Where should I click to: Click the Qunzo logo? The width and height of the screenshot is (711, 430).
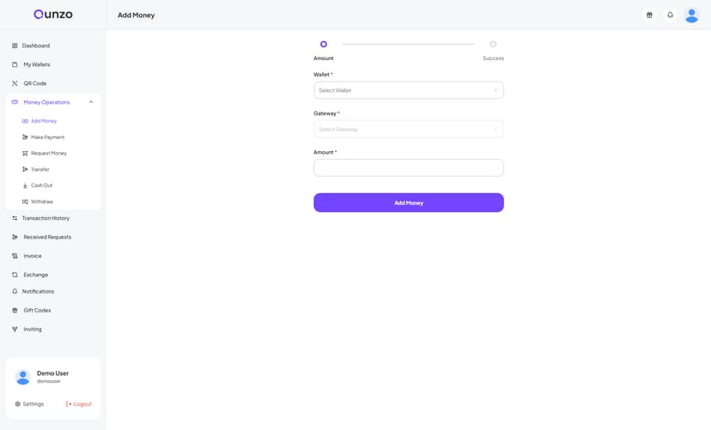53,15
